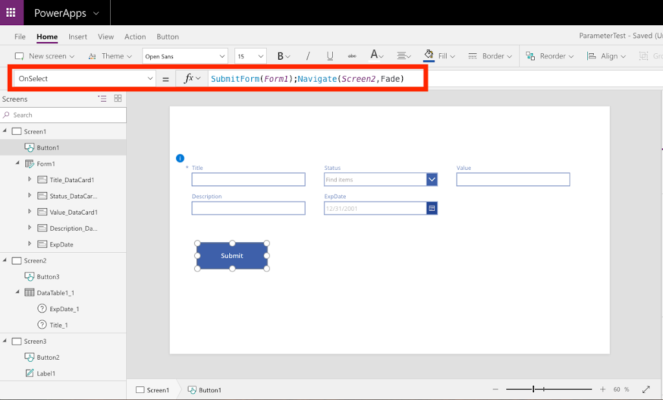Screen dimensions: 663x400
Task: Adjust the zoom level slider
Action: (x=534, y=389)
